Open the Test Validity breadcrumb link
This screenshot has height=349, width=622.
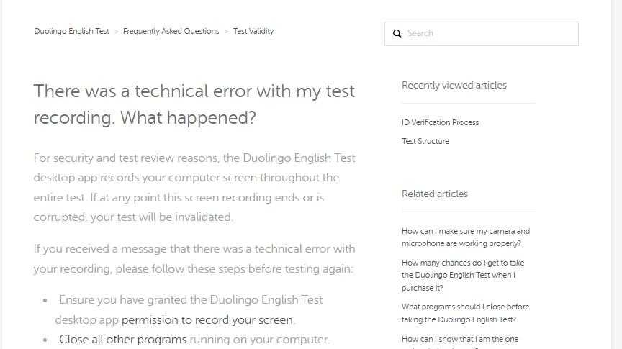point(253,32)
